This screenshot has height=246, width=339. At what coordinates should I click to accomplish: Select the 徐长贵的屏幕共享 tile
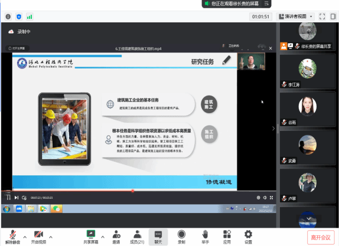(308, 37)
